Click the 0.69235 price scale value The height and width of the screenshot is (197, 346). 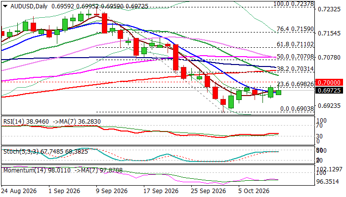pyautogui.click(x=329, y=106)
